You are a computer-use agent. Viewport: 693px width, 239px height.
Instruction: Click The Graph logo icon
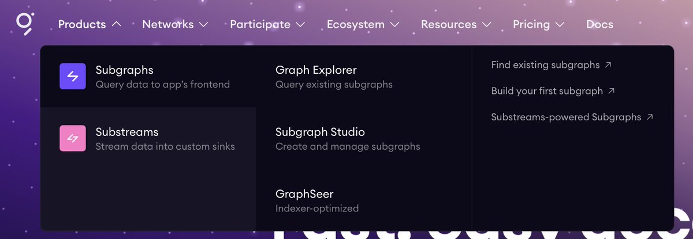click(x=24, y=24)
